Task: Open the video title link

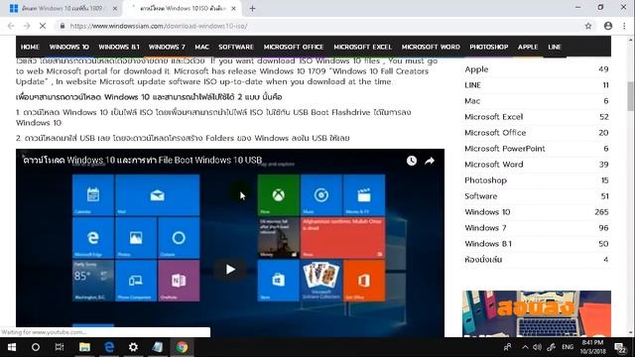Action: coord(143,160)
